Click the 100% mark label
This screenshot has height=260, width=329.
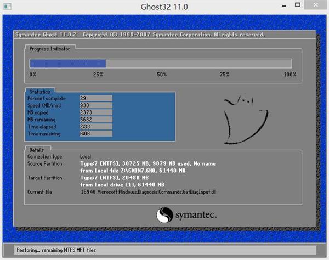coord(290,75)
